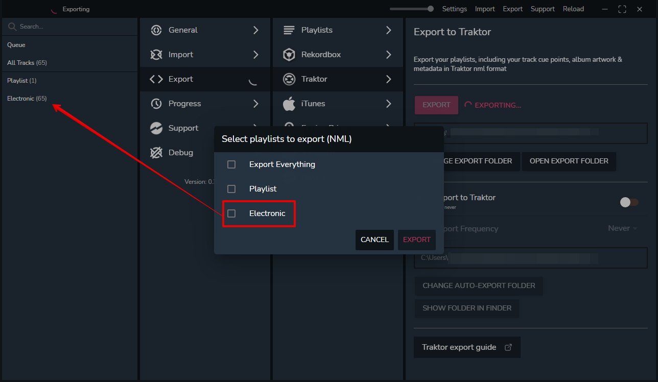Toggle the auto export to Traktor switch
The height and width of the screenshot is (382, 658).
(629, 202)
